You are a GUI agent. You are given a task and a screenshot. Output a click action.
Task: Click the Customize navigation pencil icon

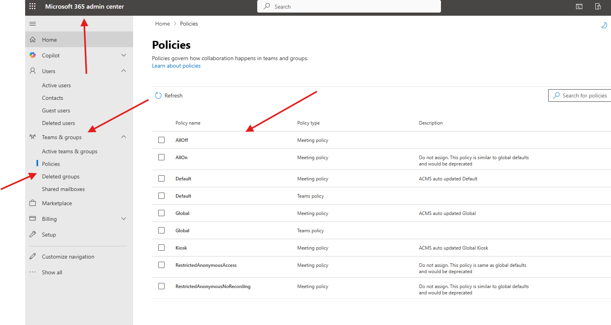click(x=33, y=257)
